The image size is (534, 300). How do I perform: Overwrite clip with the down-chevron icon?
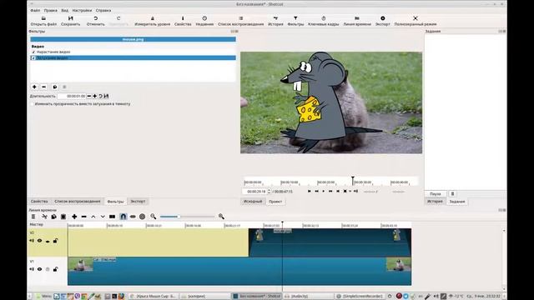pyautogui.click(x=103, y=217)
